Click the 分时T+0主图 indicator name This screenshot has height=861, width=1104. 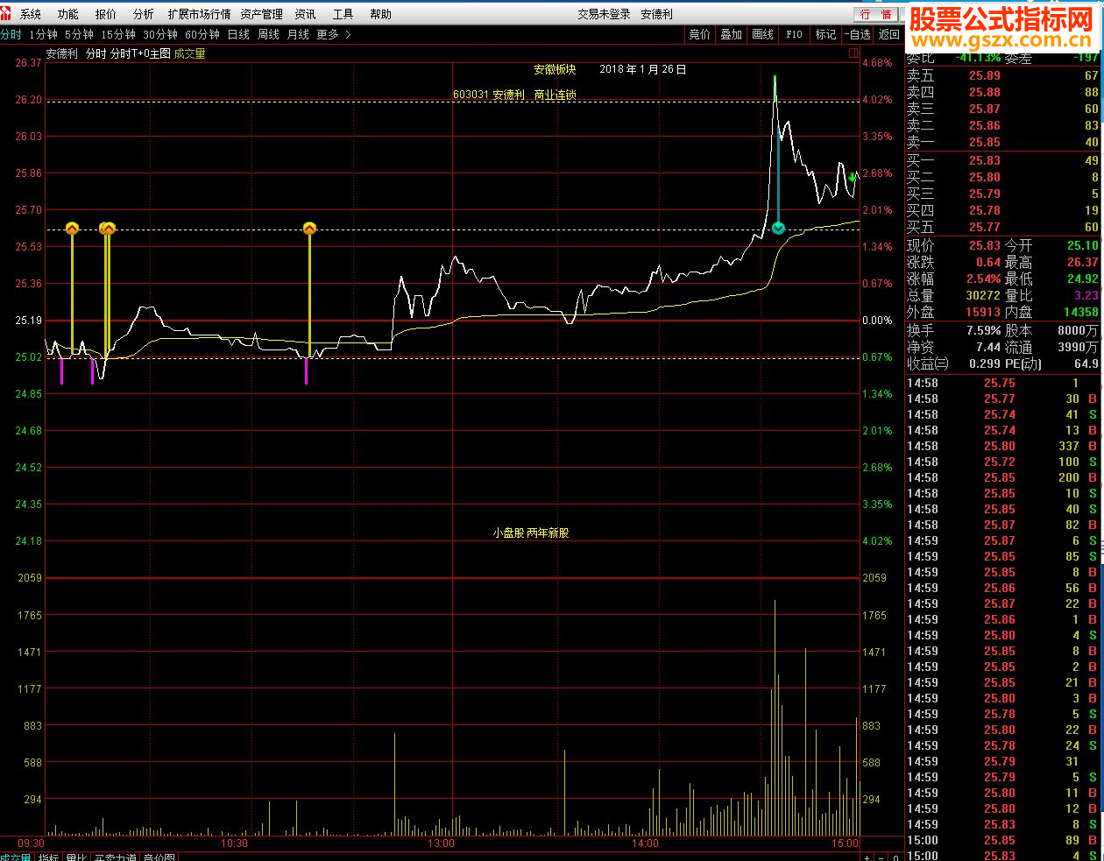coord(140,53)
